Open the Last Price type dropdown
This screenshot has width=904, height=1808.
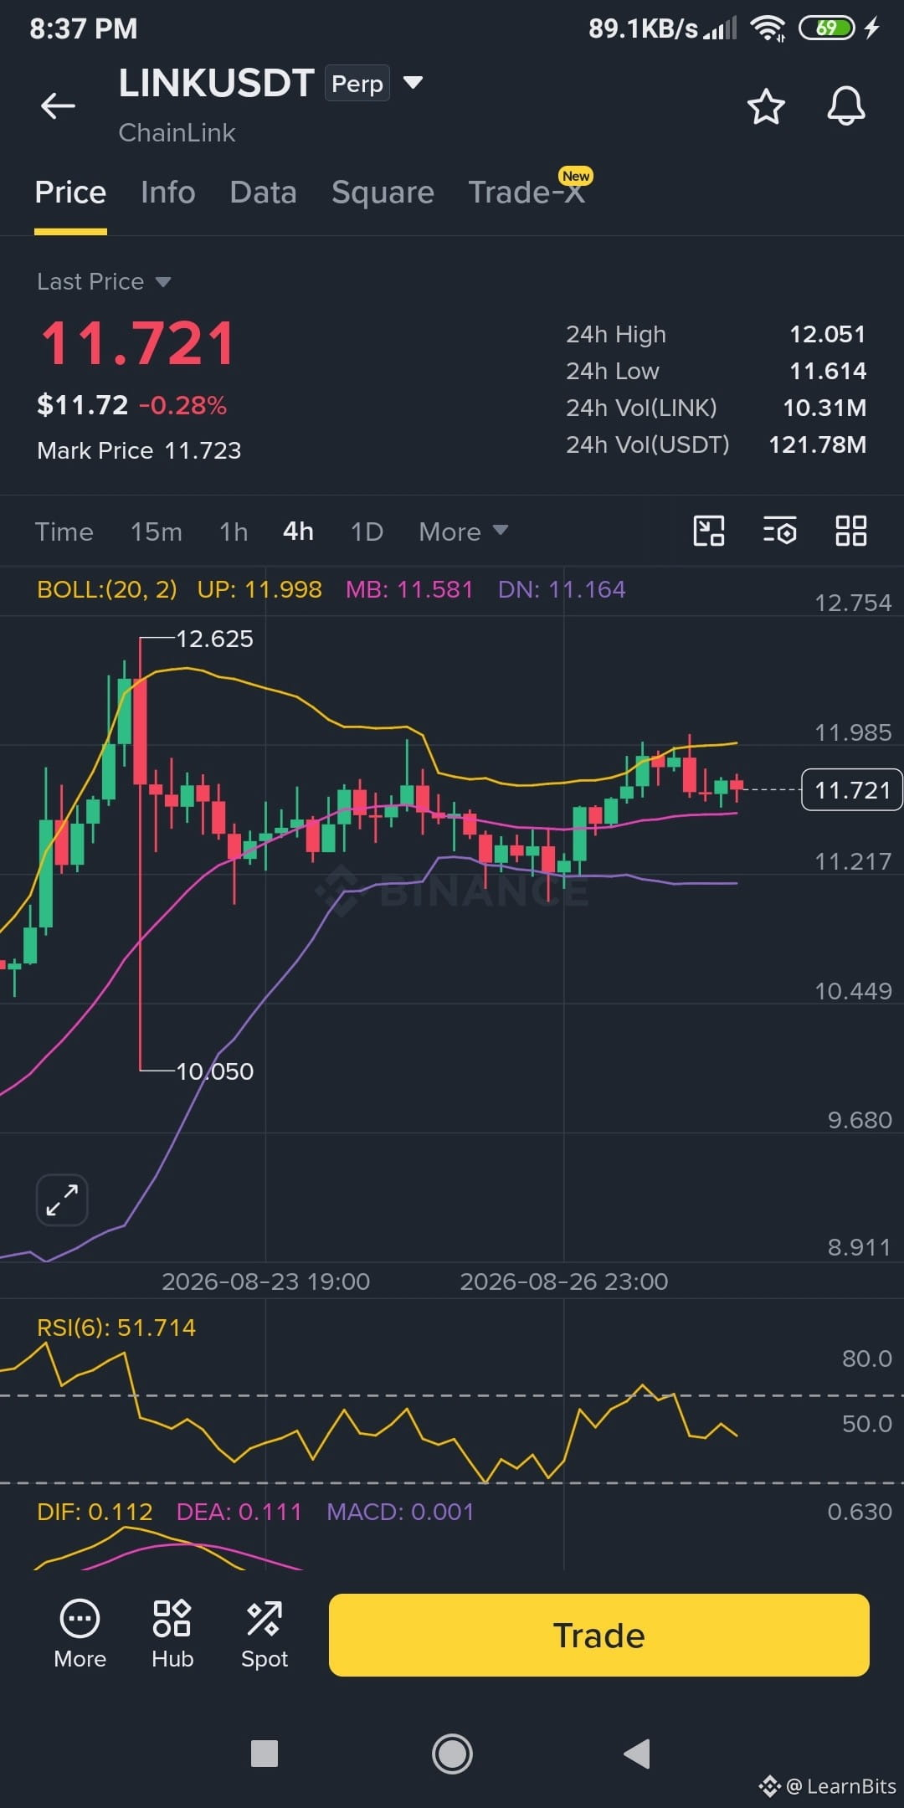click(x=104, y=281)
